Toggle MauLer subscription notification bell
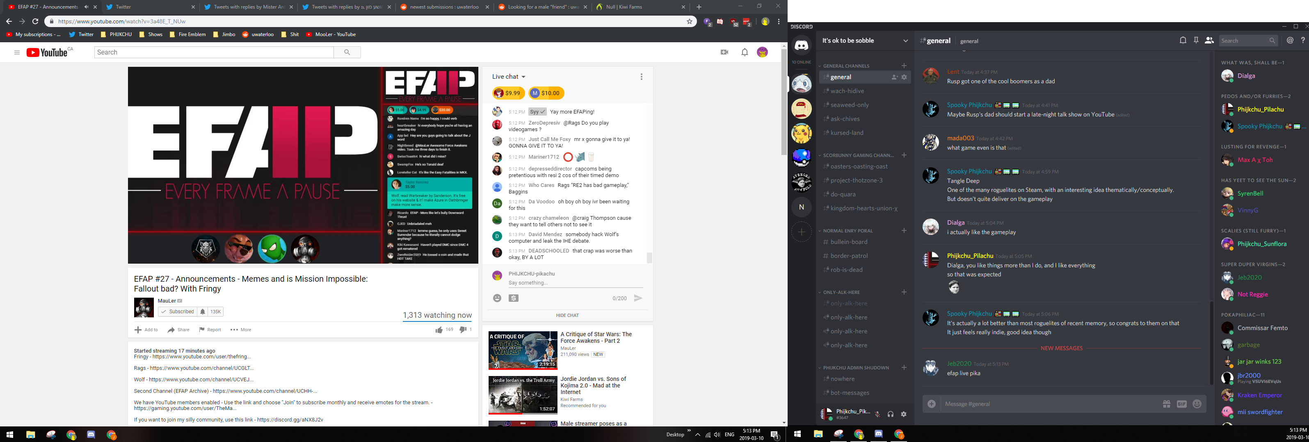 202,312
